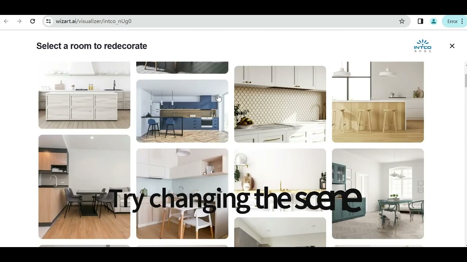Viewport: 467px width, 262px height.
Task: Select the kitchen with wooden bar stools
Action: (378, 102)
